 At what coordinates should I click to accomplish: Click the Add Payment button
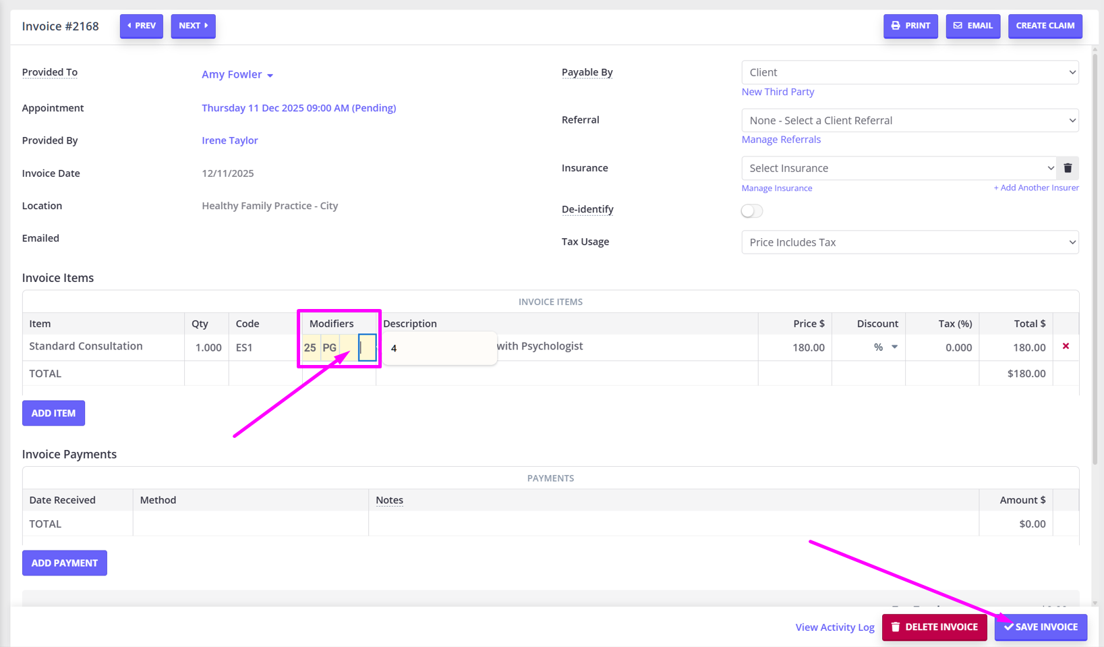click(x=64, y=563)
